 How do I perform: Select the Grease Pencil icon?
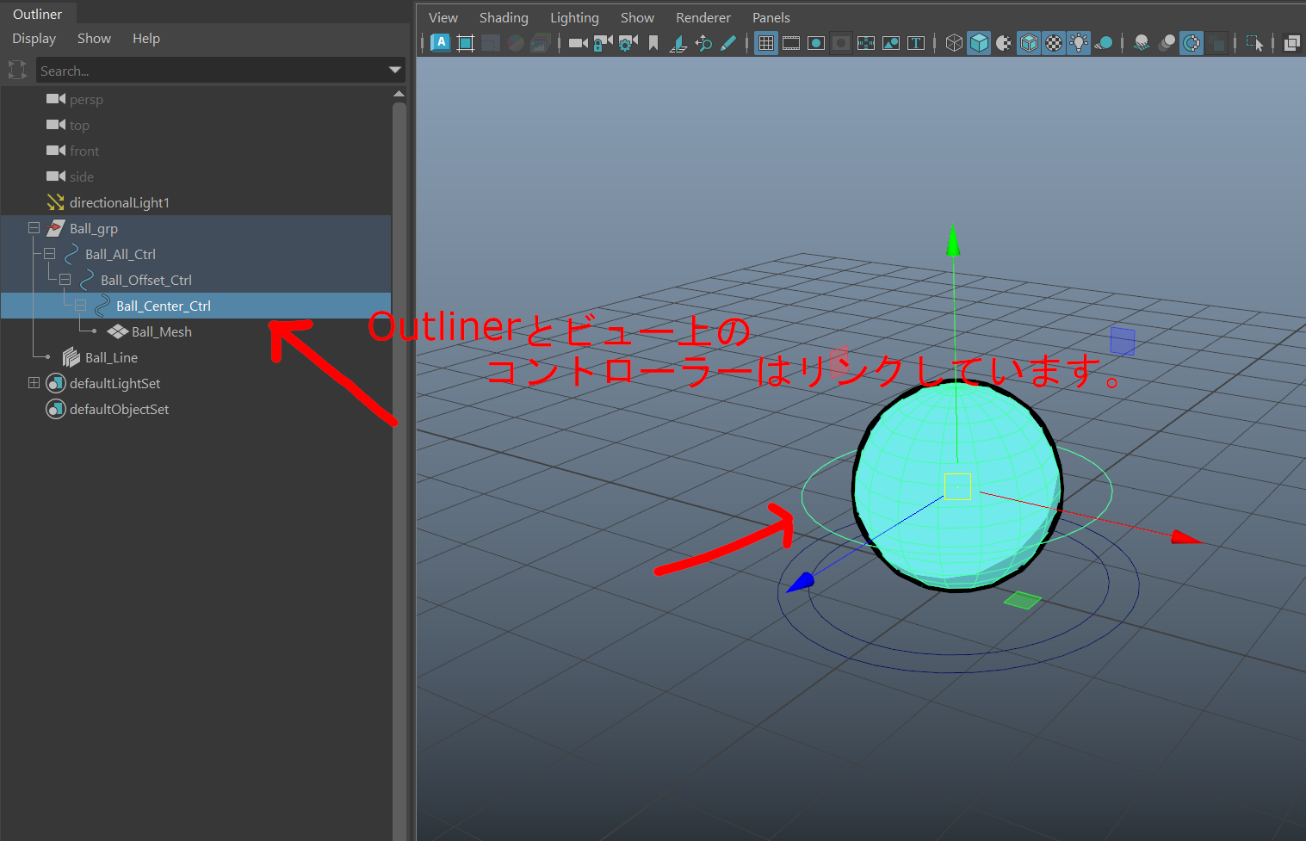click(x=728, y=43)
